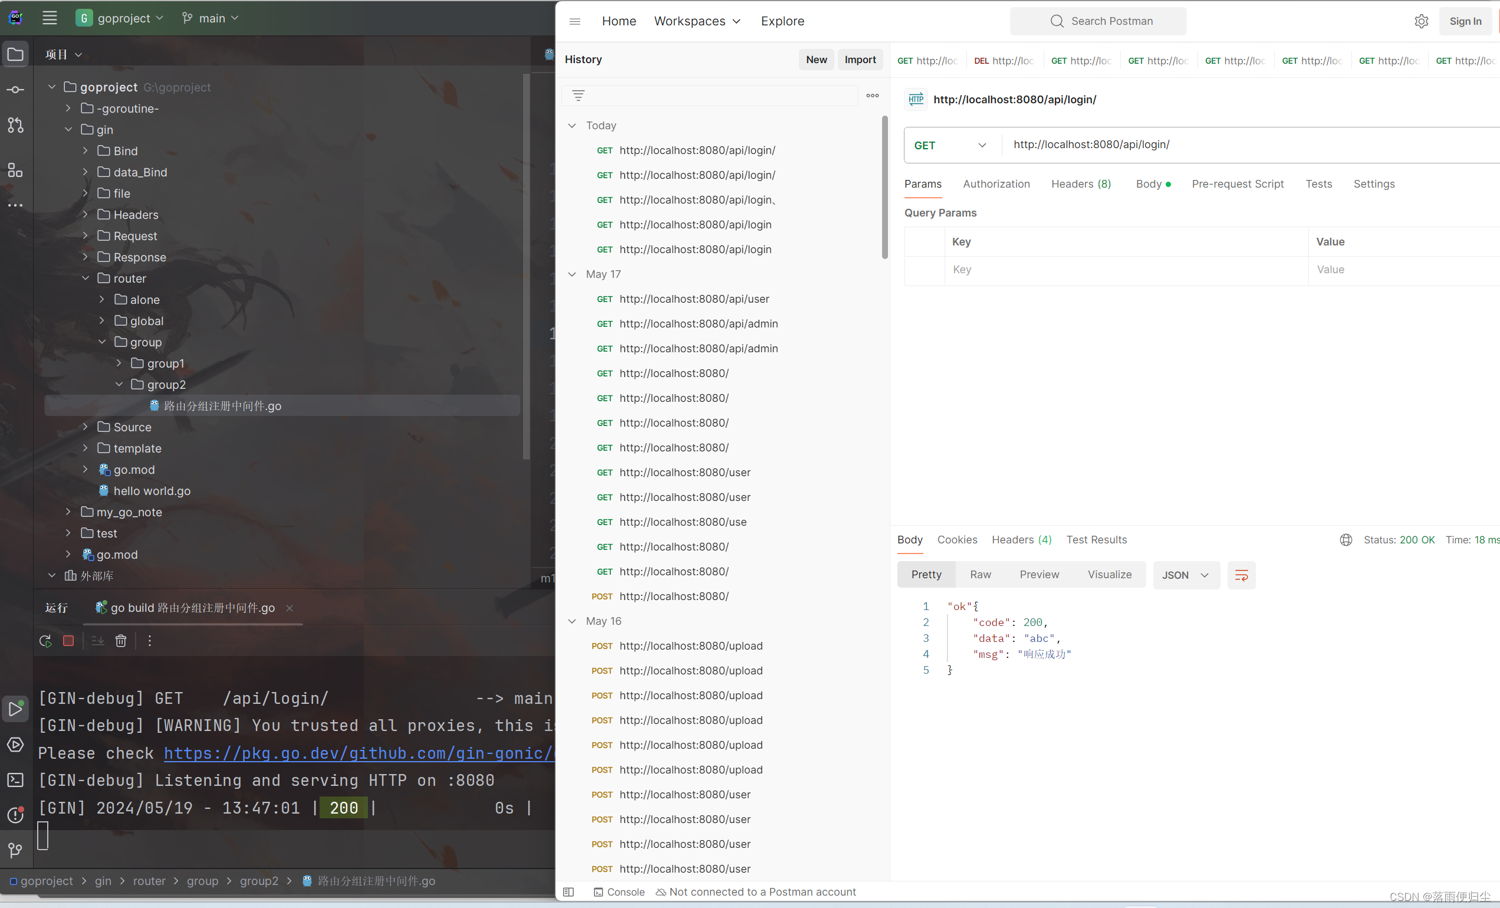Screen dimensions: 1500x908
Task: Click the Import button in History panel
Action: point(860,59)
